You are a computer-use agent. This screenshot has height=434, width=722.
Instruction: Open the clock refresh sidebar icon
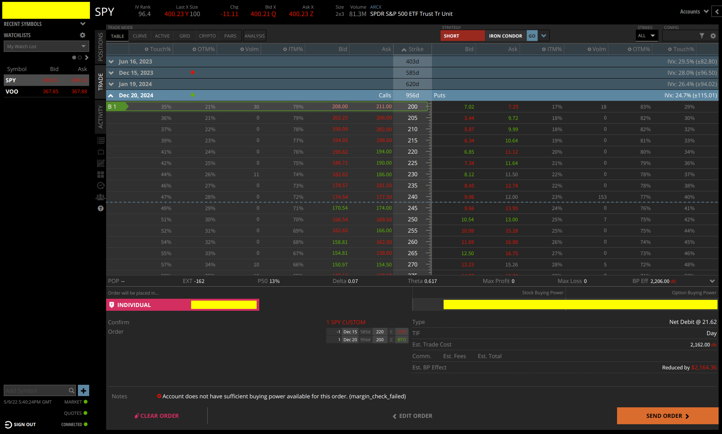[101, 186]
